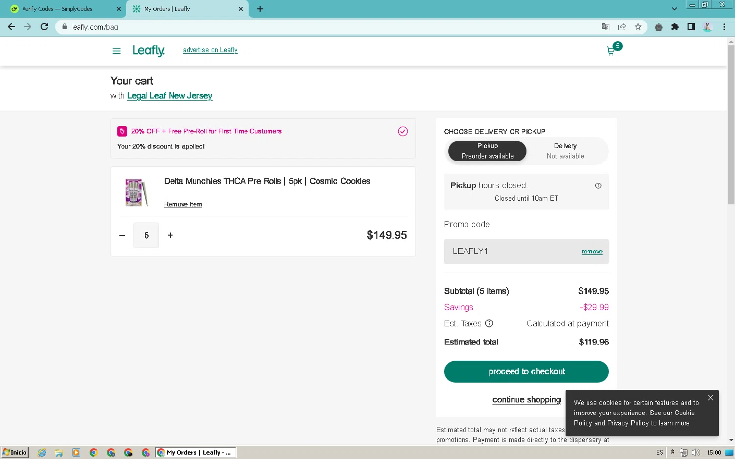Open a new browser tab
The height and width of the screenshot is (459, 735).
coord(260,9)
